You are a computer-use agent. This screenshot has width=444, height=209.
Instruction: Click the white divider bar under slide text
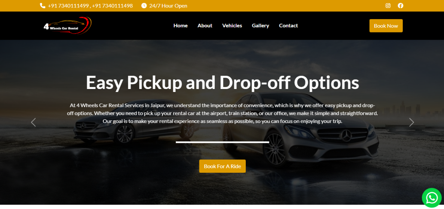tap(222, 142)
